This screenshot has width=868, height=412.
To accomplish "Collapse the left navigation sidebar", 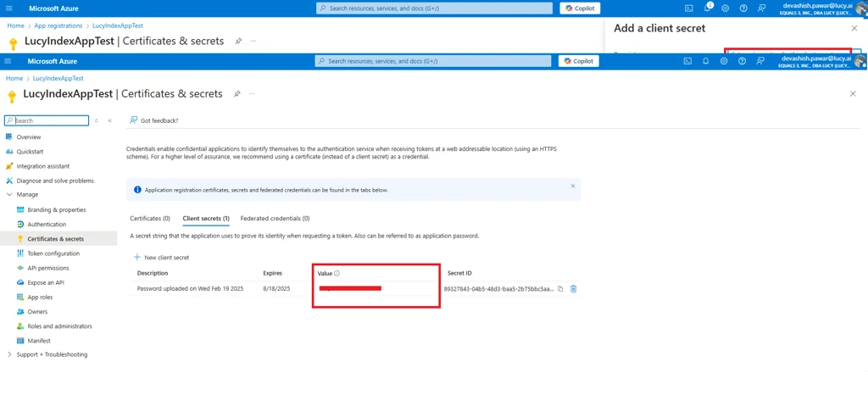I will [109, 120].
